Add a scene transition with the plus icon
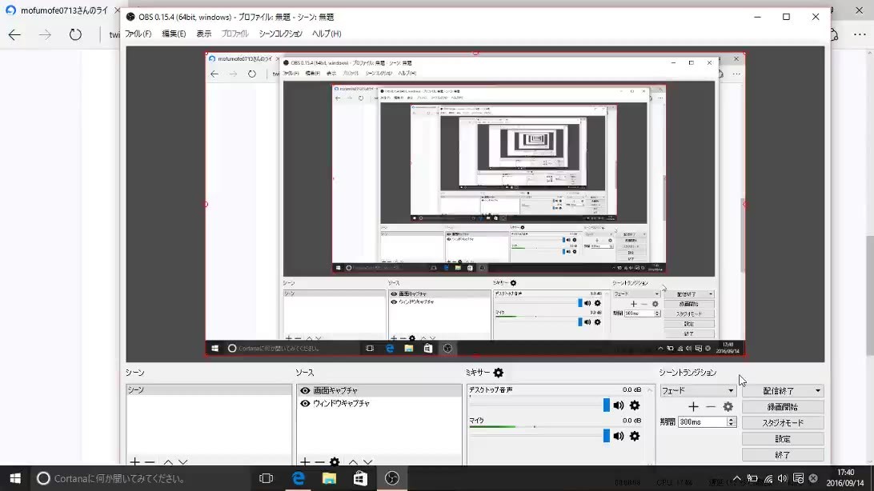874x491 pixels. click(693, 407)
